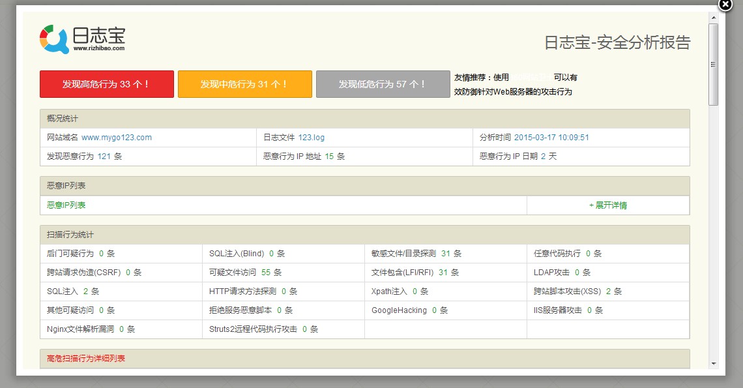Click the HTTP请求方法探测 0 条 cell
This screenshot has height=388, width=743.
[x=284, y=291]
